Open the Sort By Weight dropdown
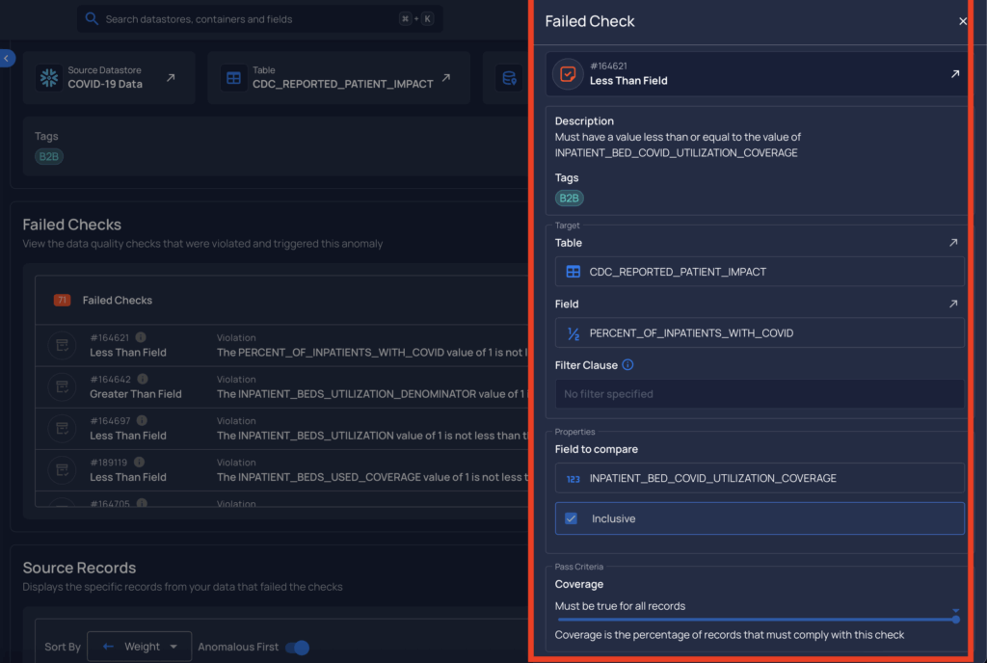This screenshot has width=987, height=663. click(x=139, y=647)
